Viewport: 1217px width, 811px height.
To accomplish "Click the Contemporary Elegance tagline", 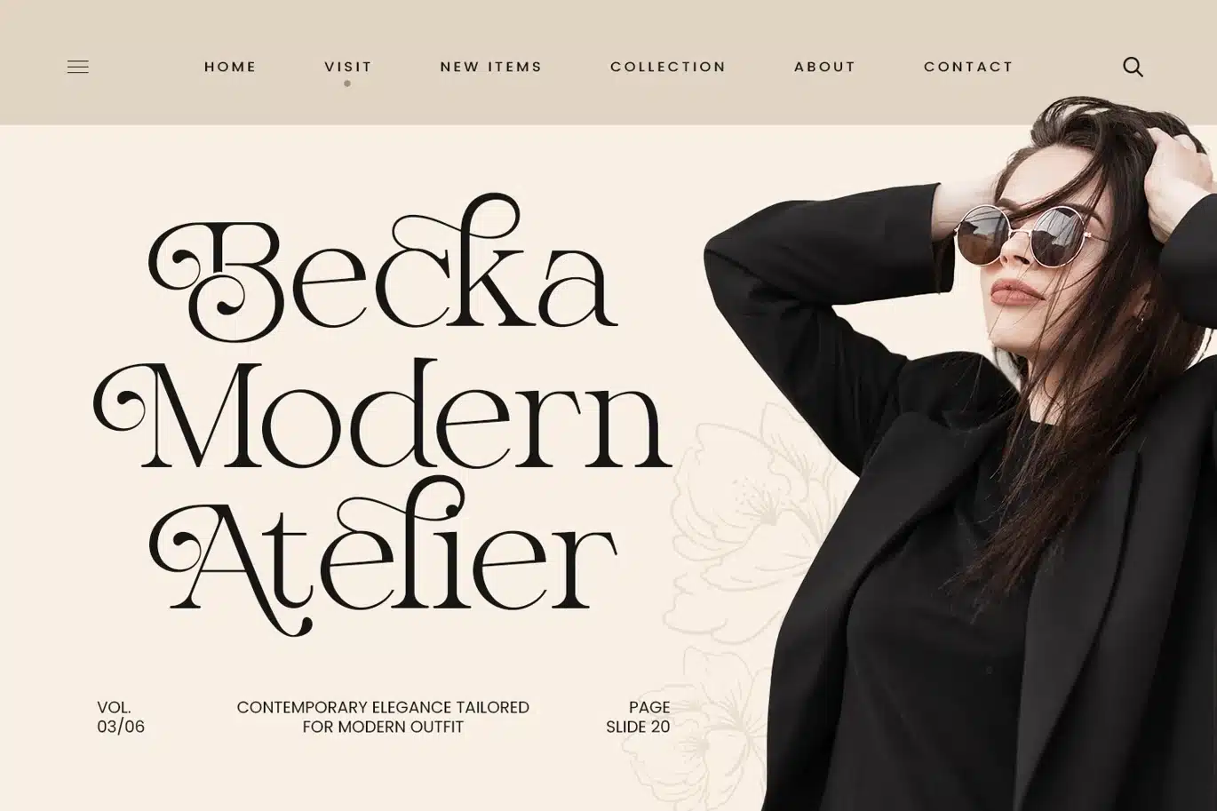I will tap(383, 717).
